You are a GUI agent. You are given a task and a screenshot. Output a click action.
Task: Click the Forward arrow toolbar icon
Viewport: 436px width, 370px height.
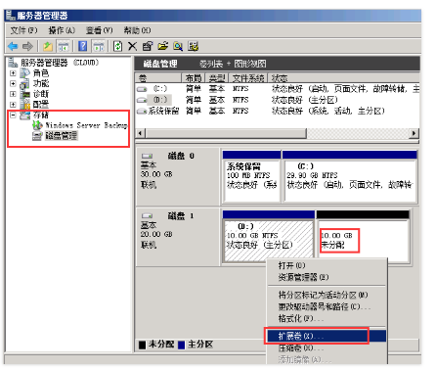27,47
